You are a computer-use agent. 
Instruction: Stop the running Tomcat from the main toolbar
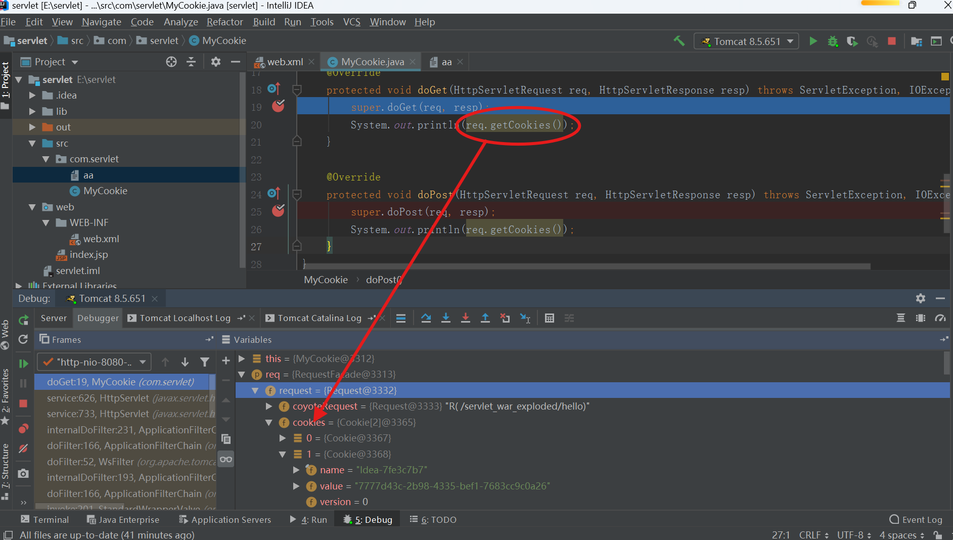[892, 41]
